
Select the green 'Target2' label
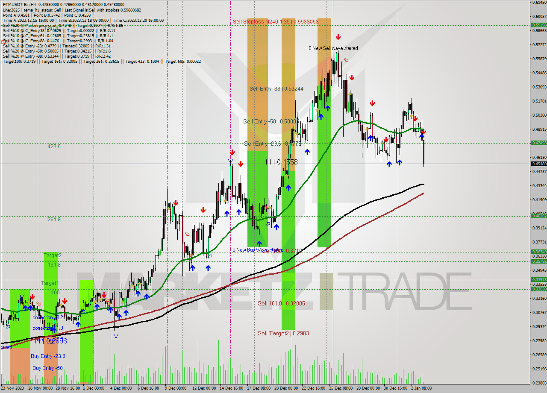coord(53,255)
